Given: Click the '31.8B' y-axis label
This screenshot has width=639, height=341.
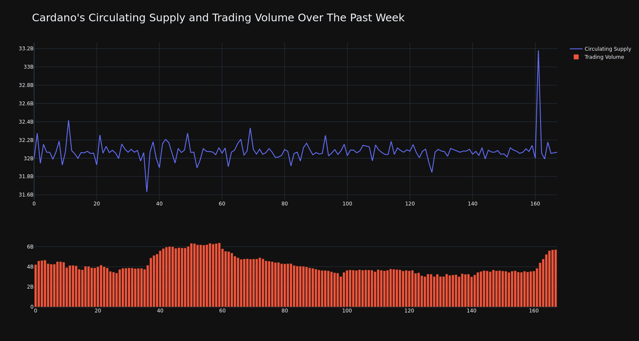Looking at the screenshot, I should point(26,176).
